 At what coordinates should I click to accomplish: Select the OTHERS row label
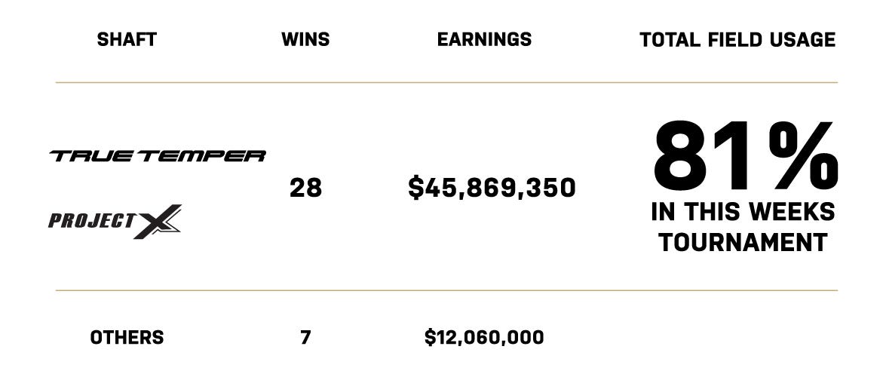[127, 338]
